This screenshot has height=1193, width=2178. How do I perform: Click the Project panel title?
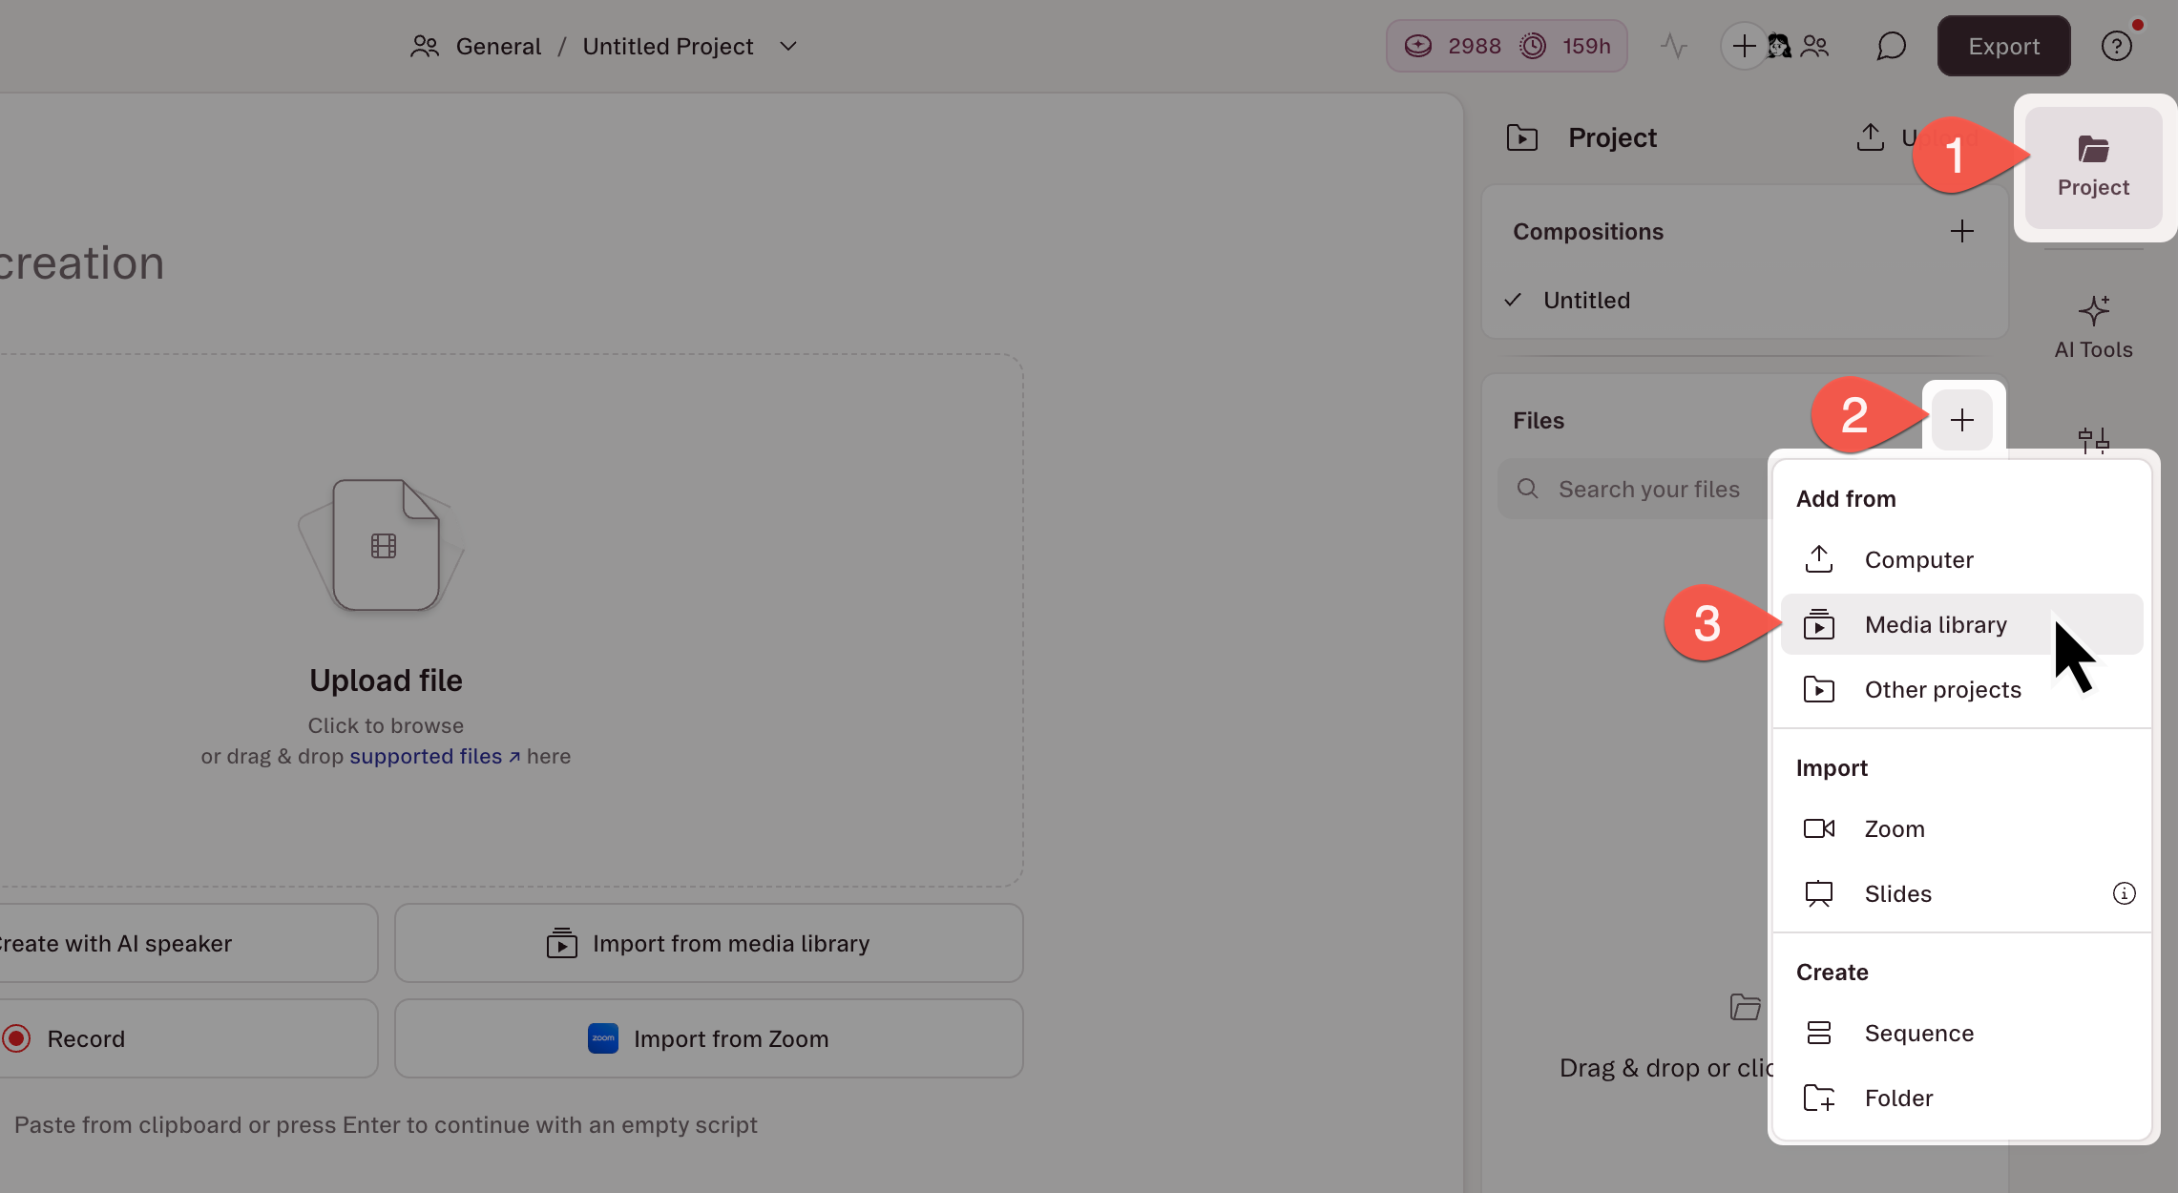click(x=1612, y=137)
